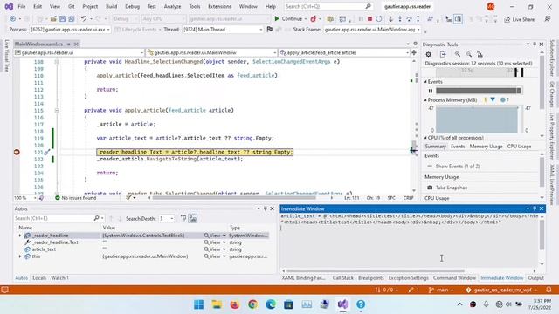Toggle auto-hide pin of Autos panel
Image resolution: width=559 pixels, height=314 pixels.
(x=266, y=208)
